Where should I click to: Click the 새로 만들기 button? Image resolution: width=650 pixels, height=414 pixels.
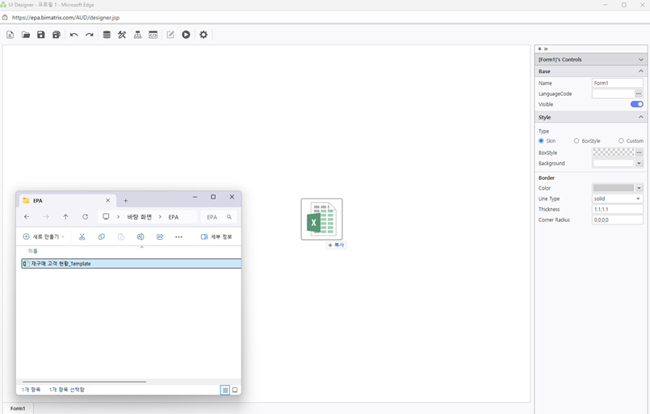(44, 236)
